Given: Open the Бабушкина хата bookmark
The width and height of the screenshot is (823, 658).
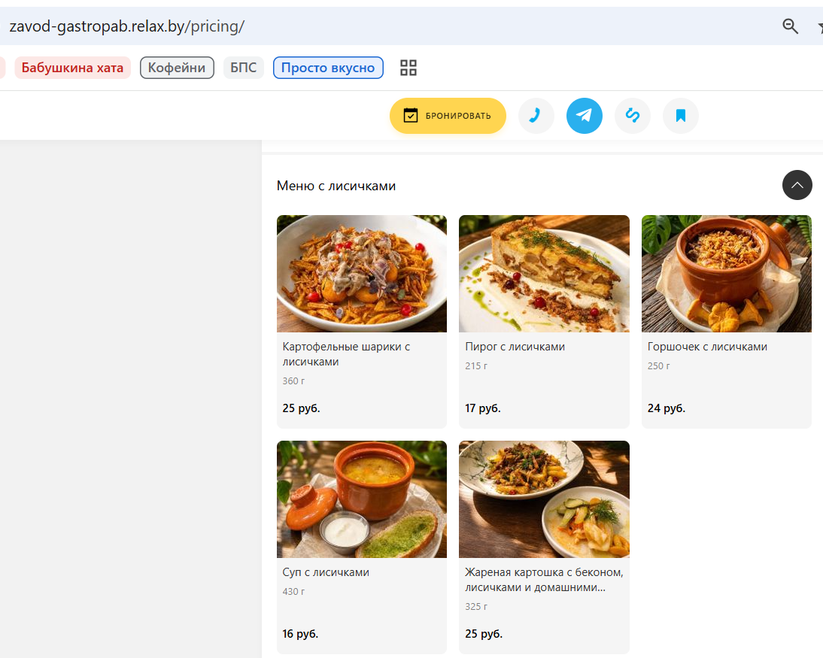Looking at the screenshot, I should [72, 68].
